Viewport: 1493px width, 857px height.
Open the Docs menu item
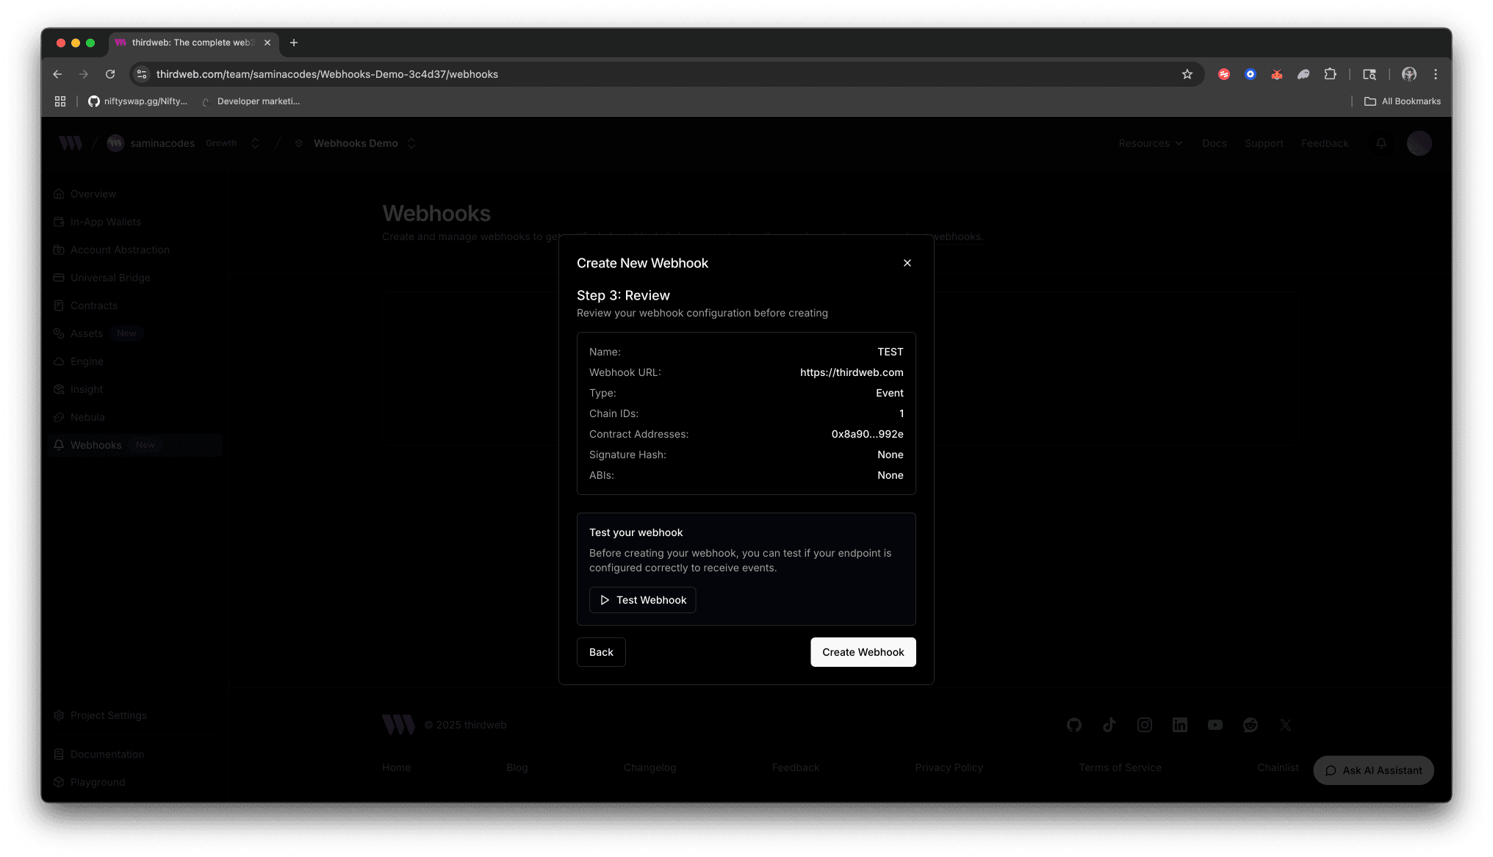coord(1215,143)
